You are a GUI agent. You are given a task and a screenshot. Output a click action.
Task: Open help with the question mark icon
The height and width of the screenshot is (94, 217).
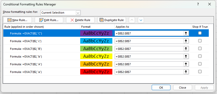pyautogui.click(x=198, y=4)
